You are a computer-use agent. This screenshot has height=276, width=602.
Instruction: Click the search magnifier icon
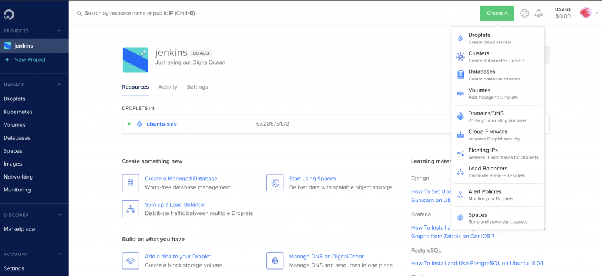[79, 14]
